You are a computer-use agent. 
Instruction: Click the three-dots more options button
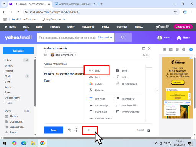(90, 130)
